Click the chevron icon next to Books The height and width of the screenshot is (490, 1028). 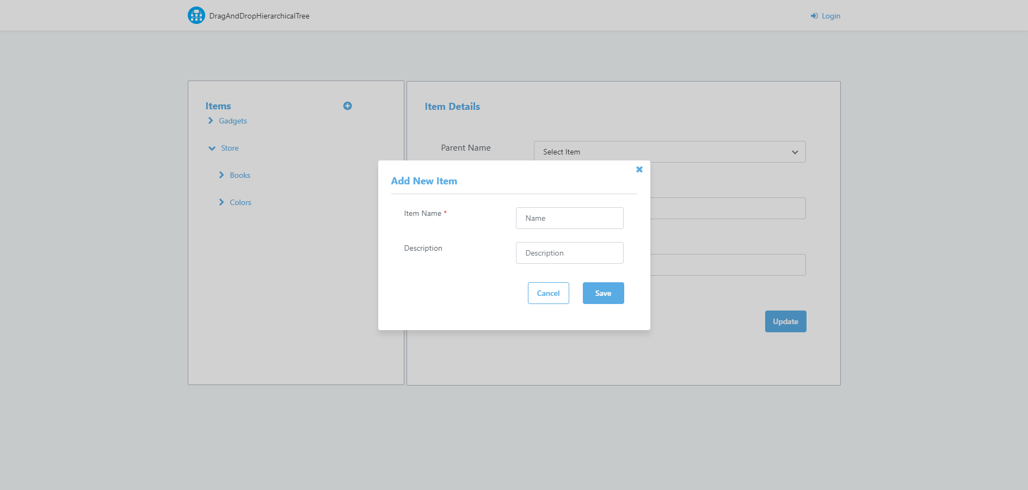(221, 175)
